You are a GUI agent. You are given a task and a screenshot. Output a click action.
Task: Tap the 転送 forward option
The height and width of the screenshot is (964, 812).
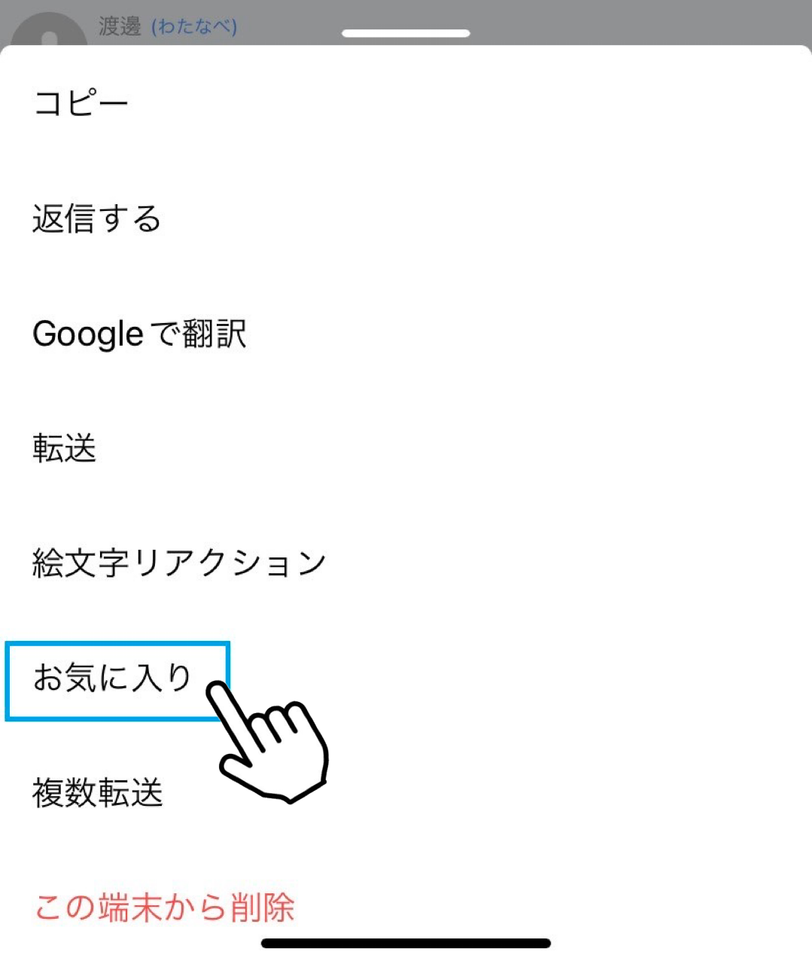click(65, 449)
